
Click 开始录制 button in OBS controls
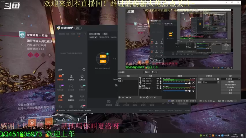[x=230, y=82]
